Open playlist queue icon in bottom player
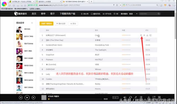 pyautogui.click(x=141, y=97)
